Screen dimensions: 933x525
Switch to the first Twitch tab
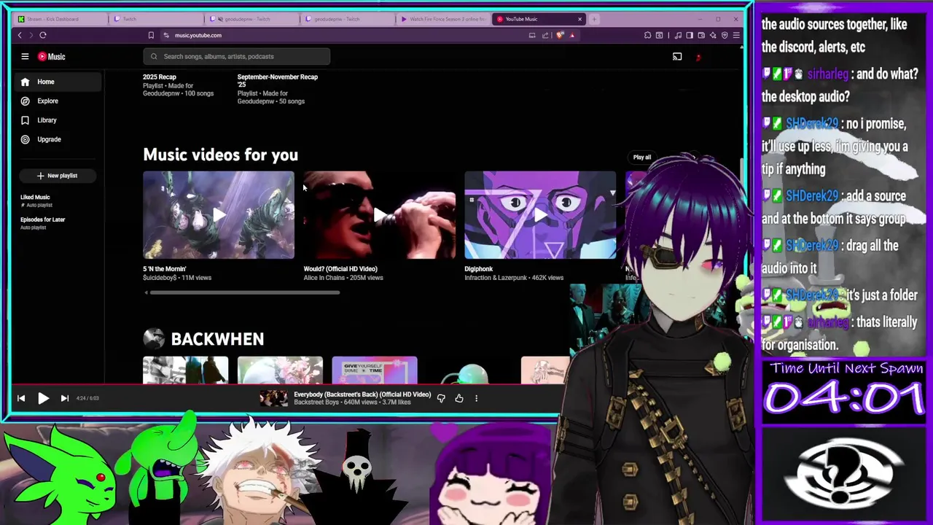point(155,19)
